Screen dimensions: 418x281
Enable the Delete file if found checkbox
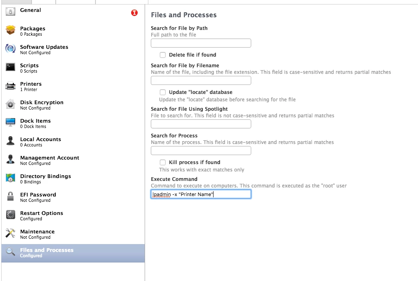point(163,55)
